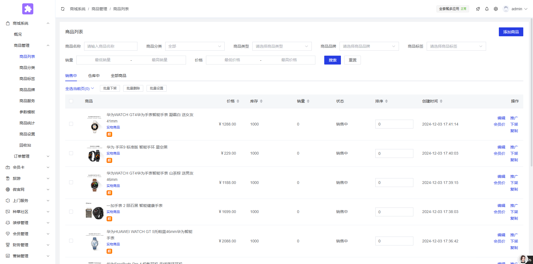Click the 商品名称 input field
Screen dimensions: 533x264
point(110,46)
